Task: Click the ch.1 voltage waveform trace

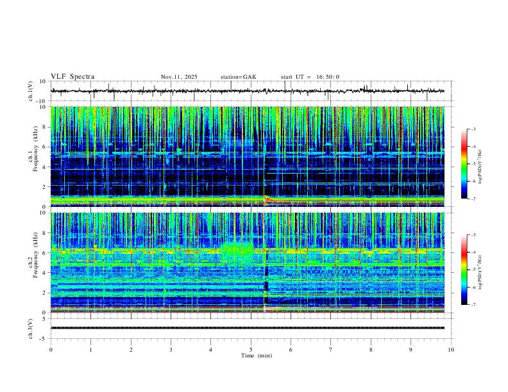Action: pos(247,91)
